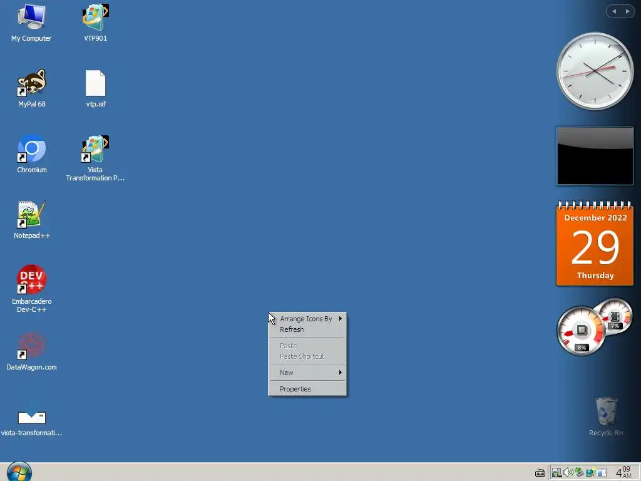The width and height of the screenshot is (641, 481).
Task: Click the sidebar previous arrow
Action: [x=614, y=11]
